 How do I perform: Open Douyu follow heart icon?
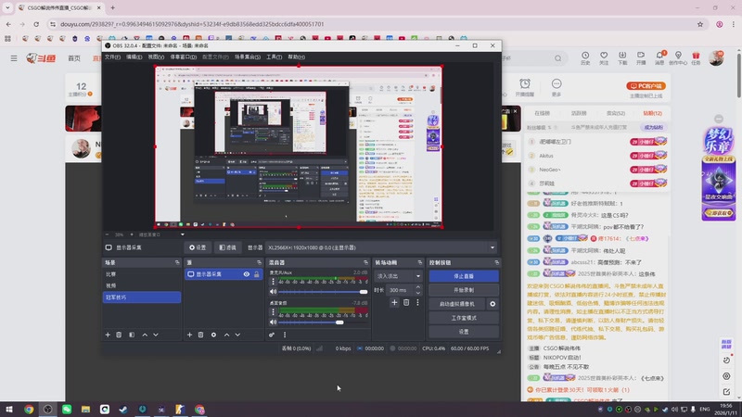604,58
